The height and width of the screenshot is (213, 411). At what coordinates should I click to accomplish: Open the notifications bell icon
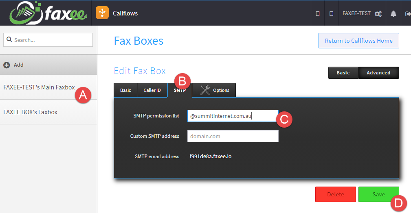393,13
